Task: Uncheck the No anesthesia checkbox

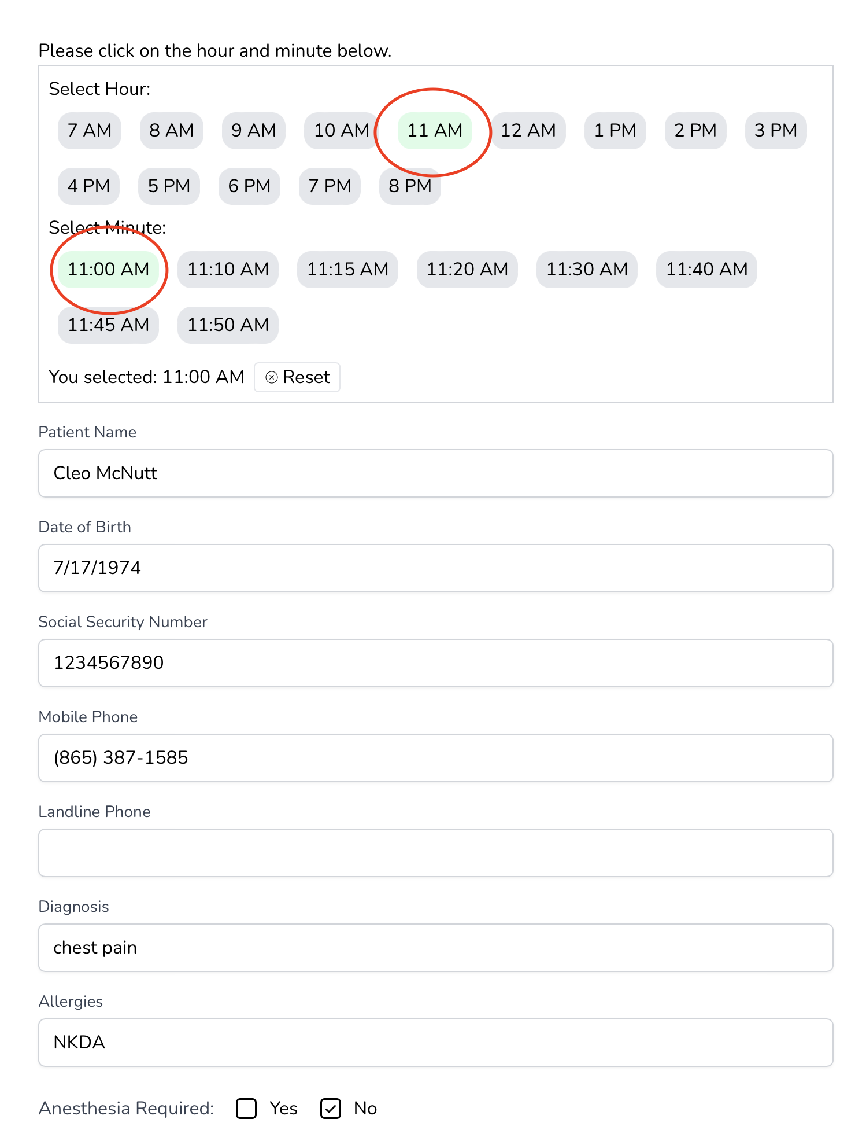Action: pyautogui.click(x=331, y=1109)
